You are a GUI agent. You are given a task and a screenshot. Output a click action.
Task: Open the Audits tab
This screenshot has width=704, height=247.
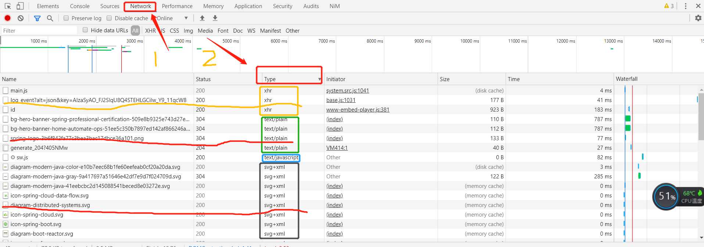coord(311,6)
